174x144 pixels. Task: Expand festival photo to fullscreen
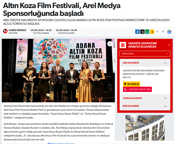pyautogui.click(x=110, y=44)
